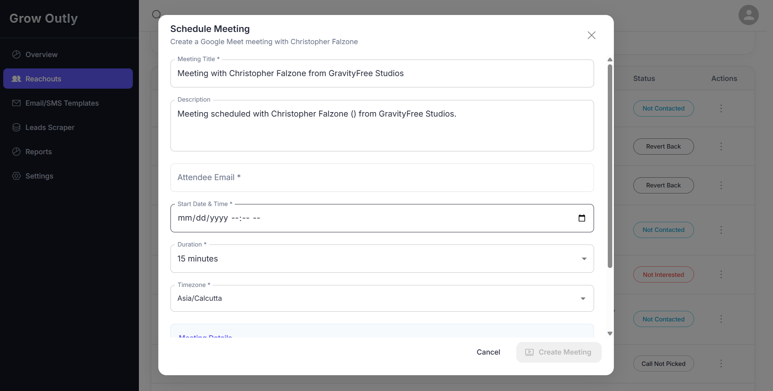Click the Leads Scraper database icon
Screen dimensions: 773x391
point(16,127)
